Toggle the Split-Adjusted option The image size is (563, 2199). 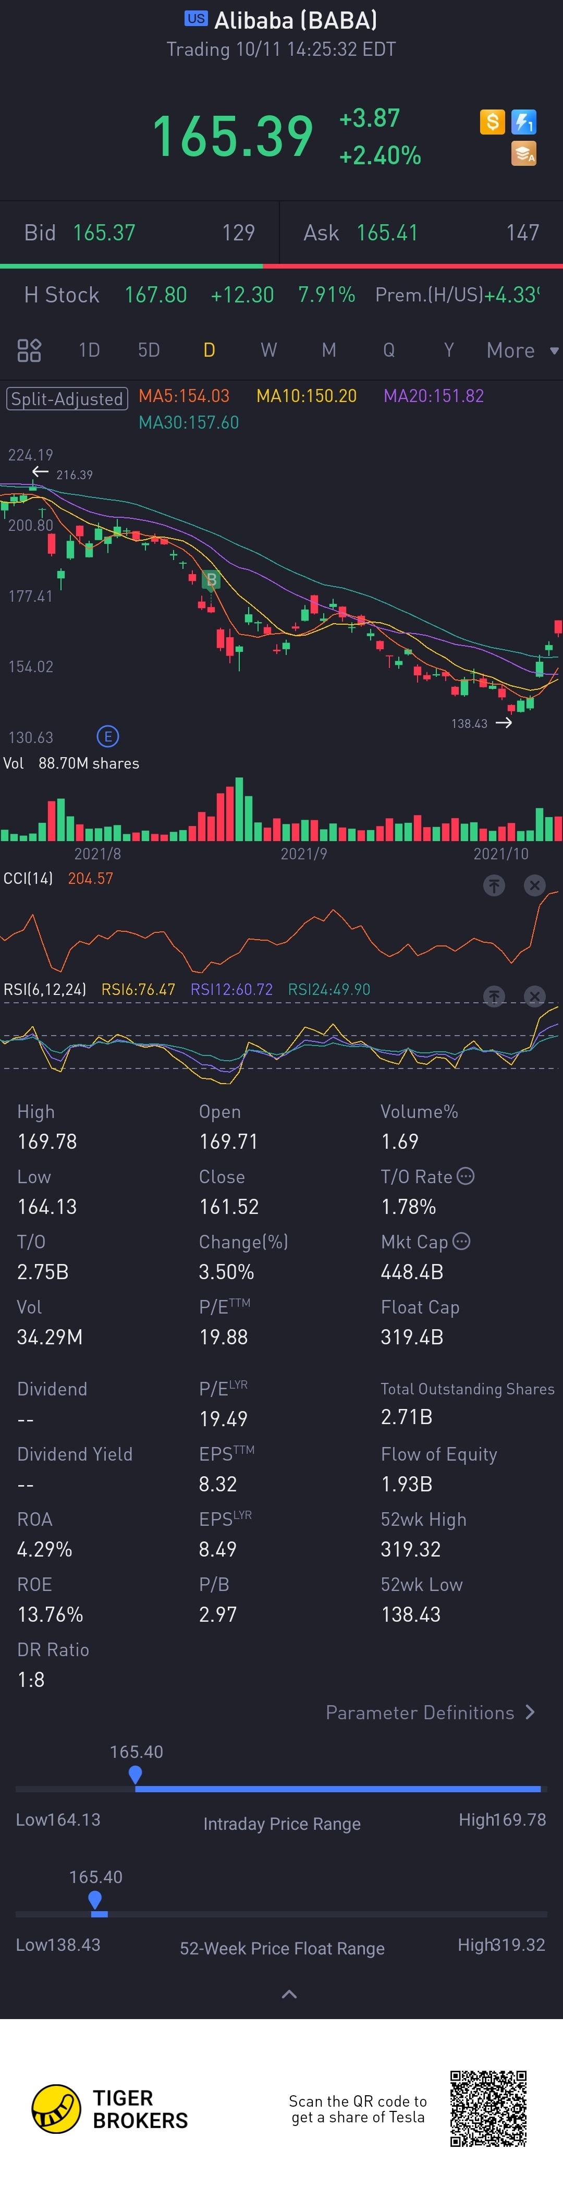pos(67,398)
